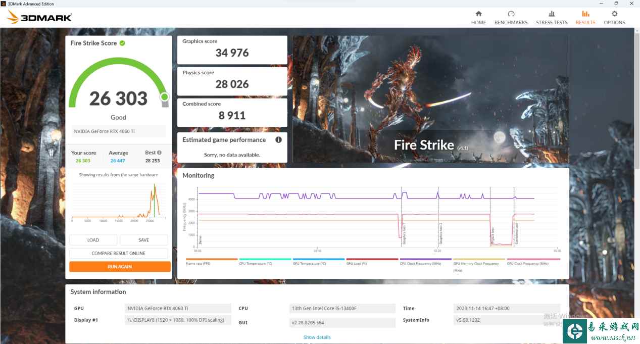Toggle the GPU Memory Clock Frequency legend series
Screen dimensions: 640x344
479,265
